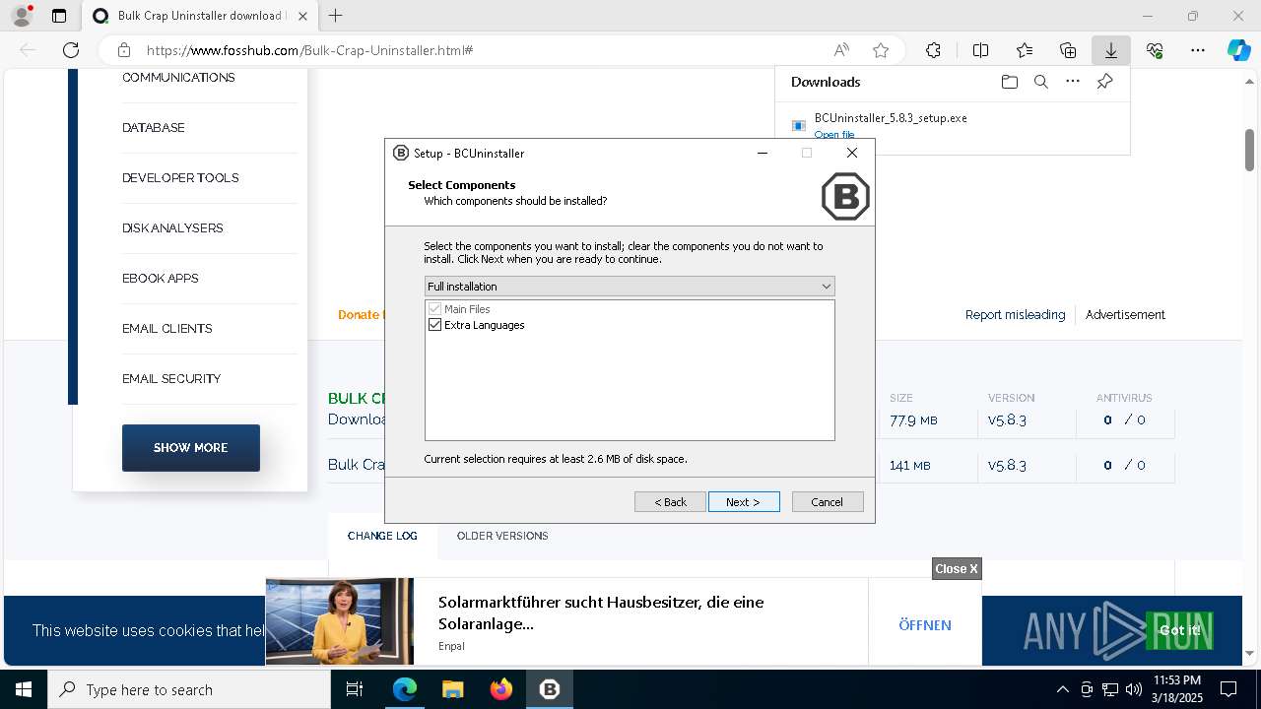Launch the Copilot sidebar icon
Viewport: 1261px width, 709px height.
[x=1238, y=50]
